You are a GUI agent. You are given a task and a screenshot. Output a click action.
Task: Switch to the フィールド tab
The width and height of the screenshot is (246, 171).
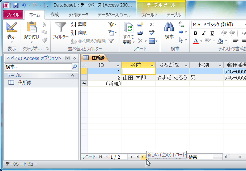149,15
